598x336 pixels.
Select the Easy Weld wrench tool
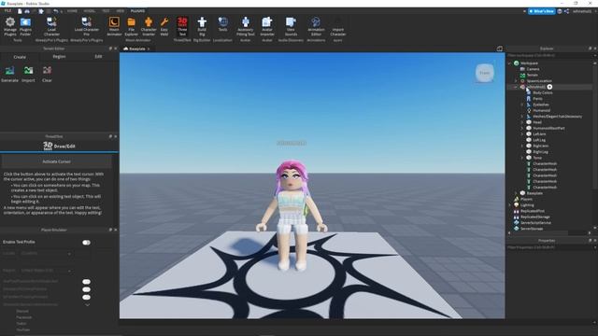pyautogui.click(x=164, y=26)
